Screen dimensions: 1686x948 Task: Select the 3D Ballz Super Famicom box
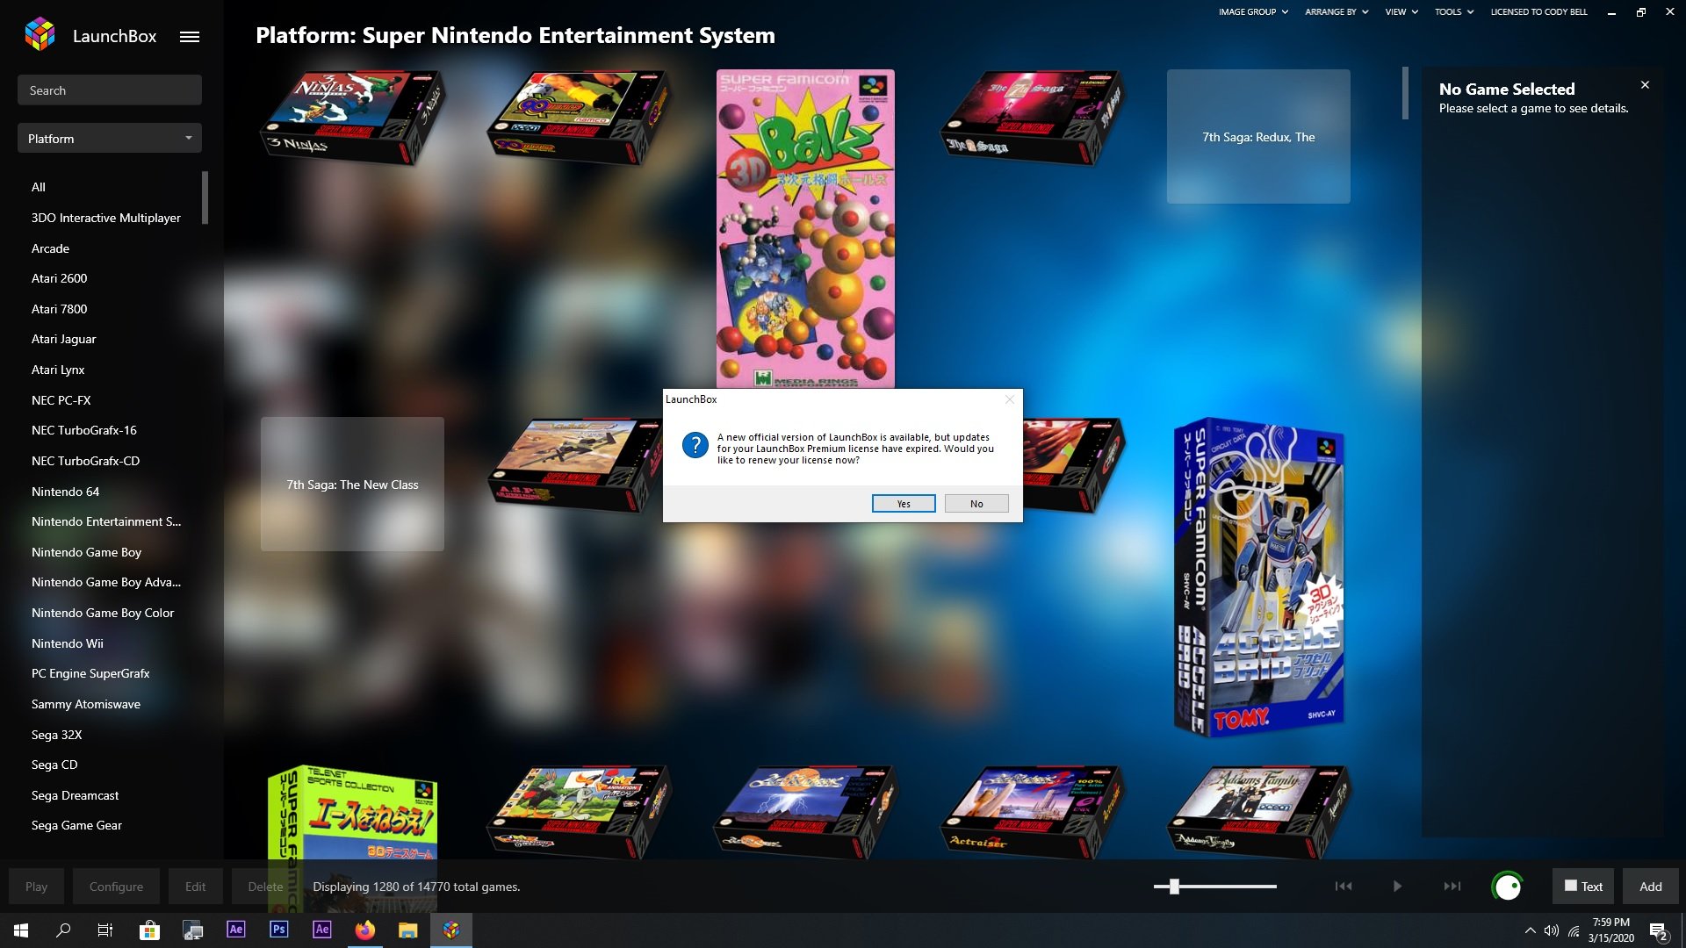[805, 228]
